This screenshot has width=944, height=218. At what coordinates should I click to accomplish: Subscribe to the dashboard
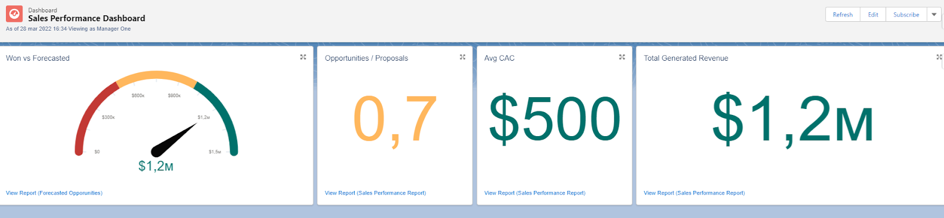(x=906, y=15)
